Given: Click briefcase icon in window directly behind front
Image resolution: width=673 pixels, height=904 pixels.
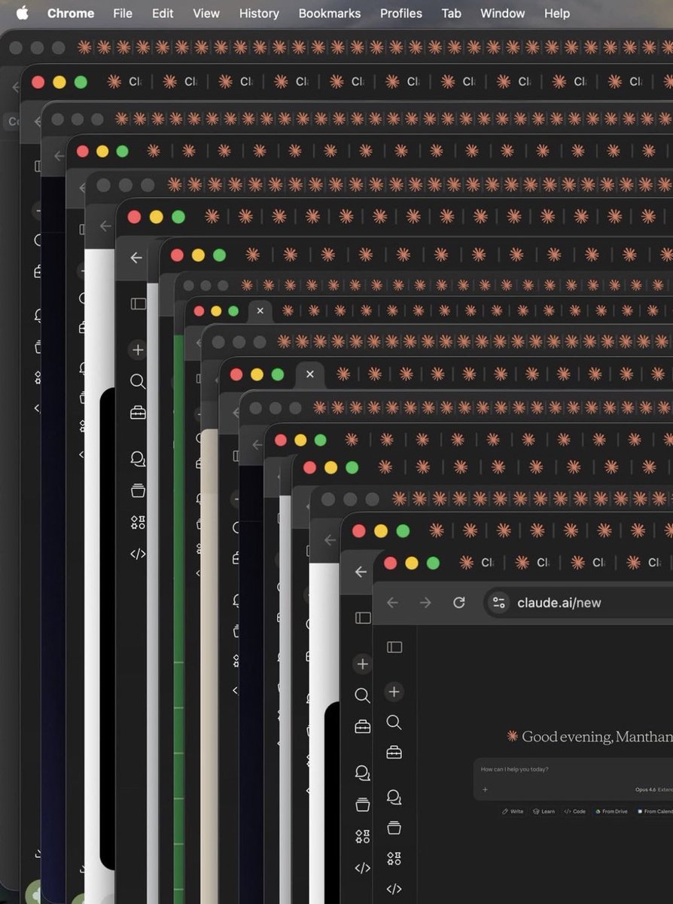Looking at the screenshot, I should [362, 726].
